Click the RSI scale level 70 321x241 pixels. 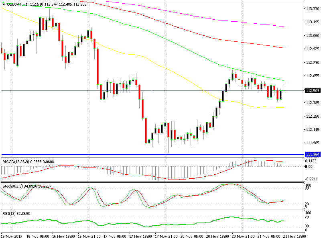click(307, 217)
